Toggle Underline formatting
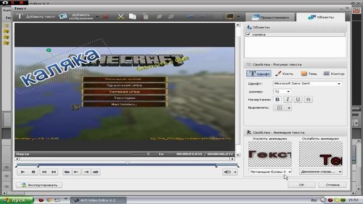This screenshot has width=363, height=204. [298, 100]
